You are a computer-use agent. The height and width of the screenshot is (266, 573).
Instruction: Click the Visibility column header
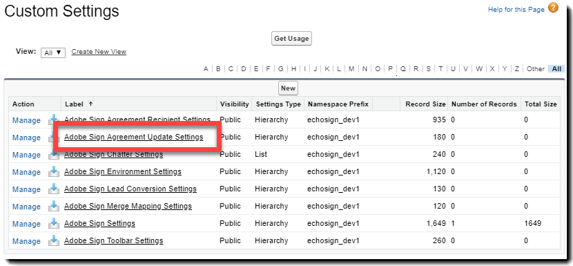(234, 104)
